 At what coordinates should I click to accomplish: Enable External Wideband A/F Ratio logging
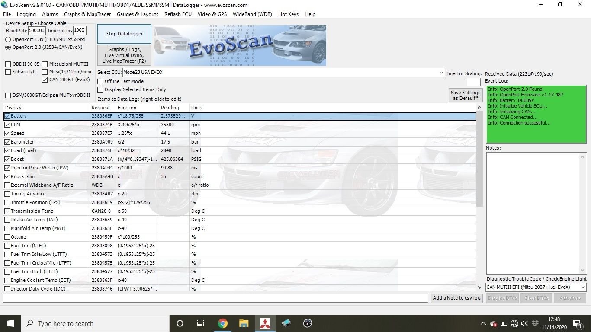click(7, 185)
